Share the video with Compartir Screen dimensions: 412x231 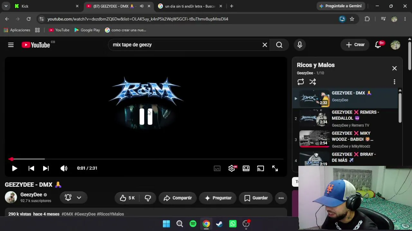click(x=178, y=198)
